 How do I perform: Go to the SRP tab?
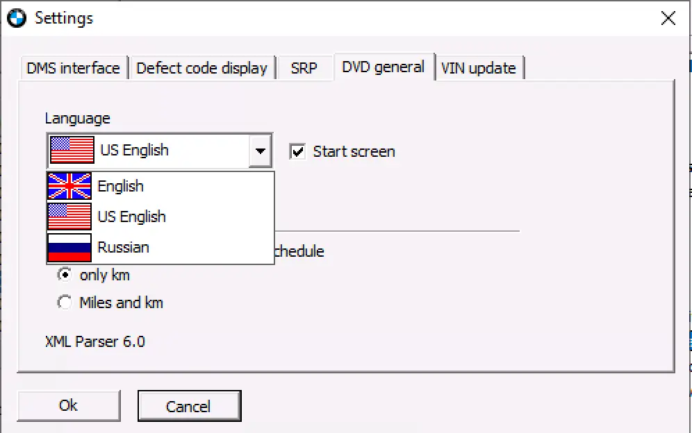[304, 68]
